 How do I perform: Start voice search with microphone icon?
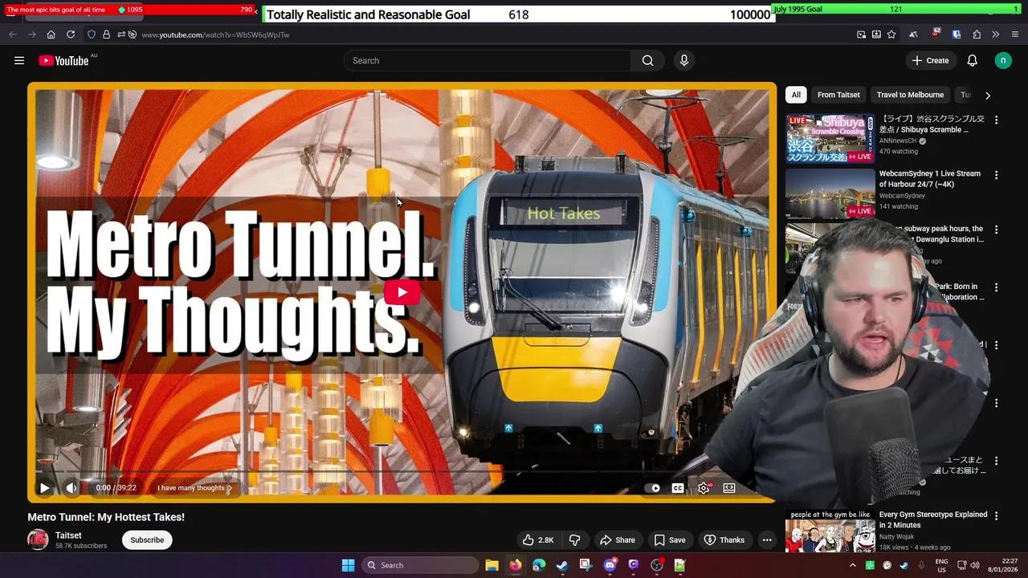coord(684,60)
